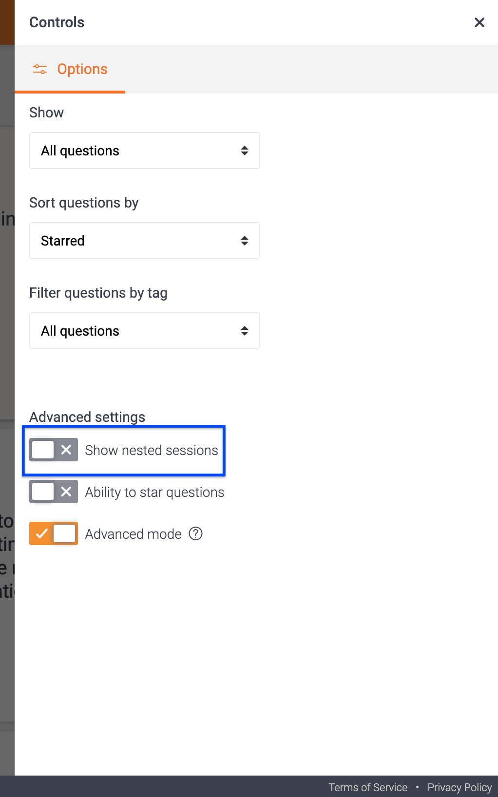Open the Advanced mode help icon

coord(196,534)
